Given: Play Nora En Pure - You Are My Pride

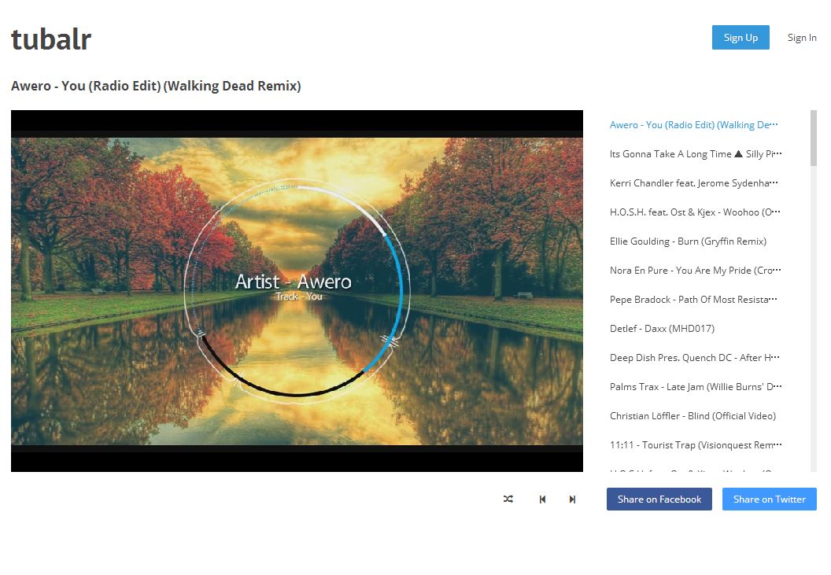Looking at the screenshot, I should 696,271.
